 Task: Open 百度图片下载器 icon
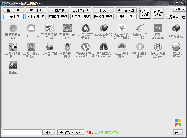(x=68, y=47)
